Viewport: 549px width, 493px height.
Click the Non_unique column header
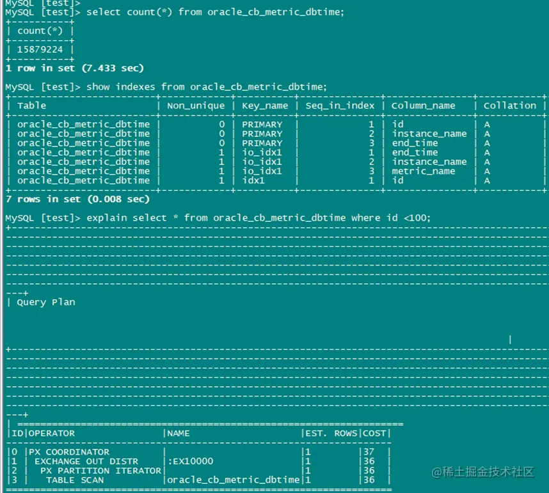196,106
